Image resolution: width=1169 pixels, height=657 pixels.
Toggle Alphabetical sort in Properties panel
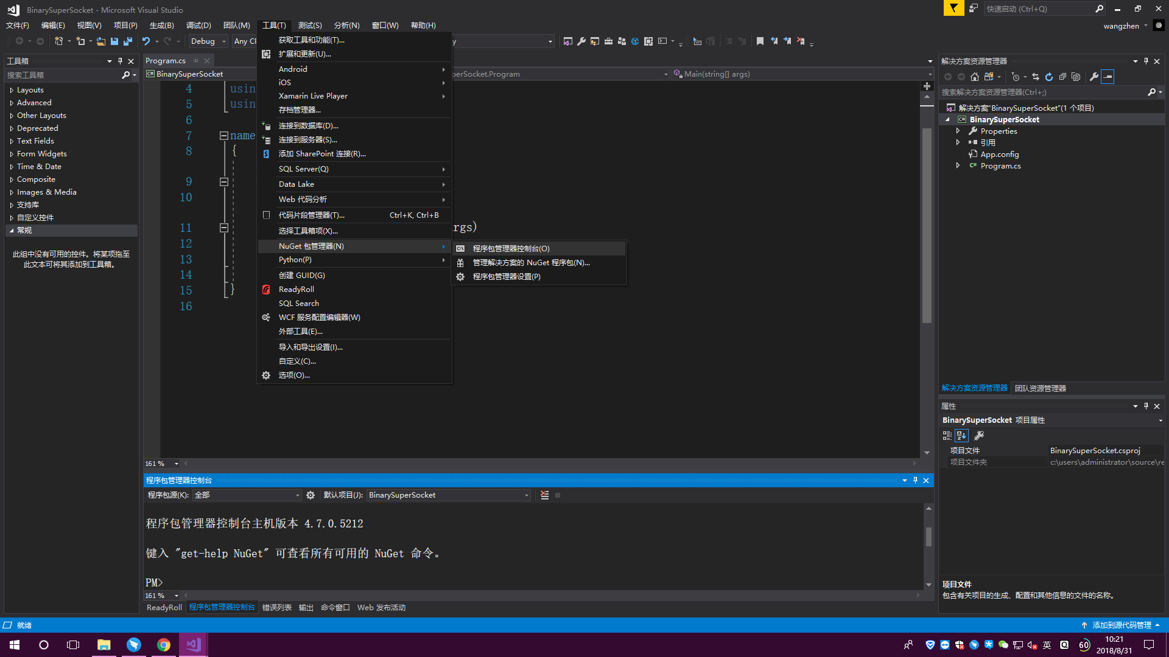tap(961, 436)
